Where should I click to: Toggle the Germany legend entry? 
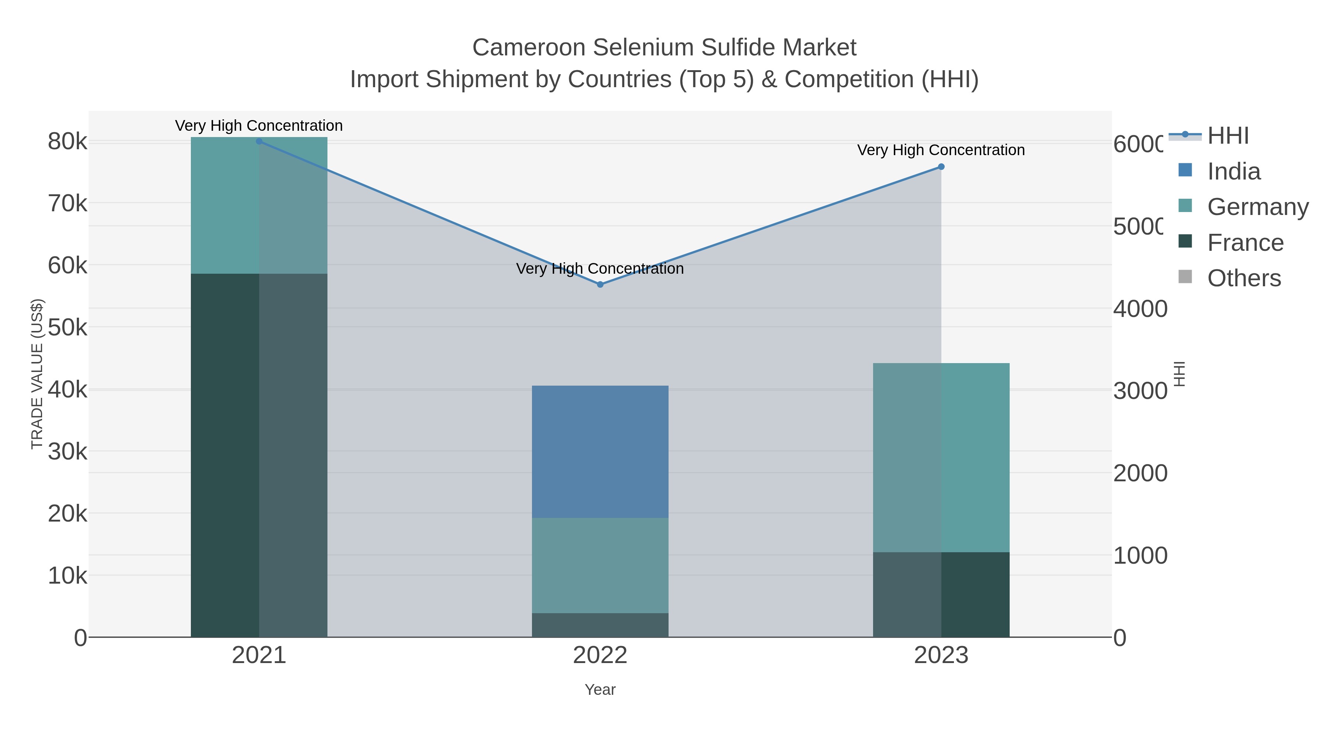click(1243, 206)
